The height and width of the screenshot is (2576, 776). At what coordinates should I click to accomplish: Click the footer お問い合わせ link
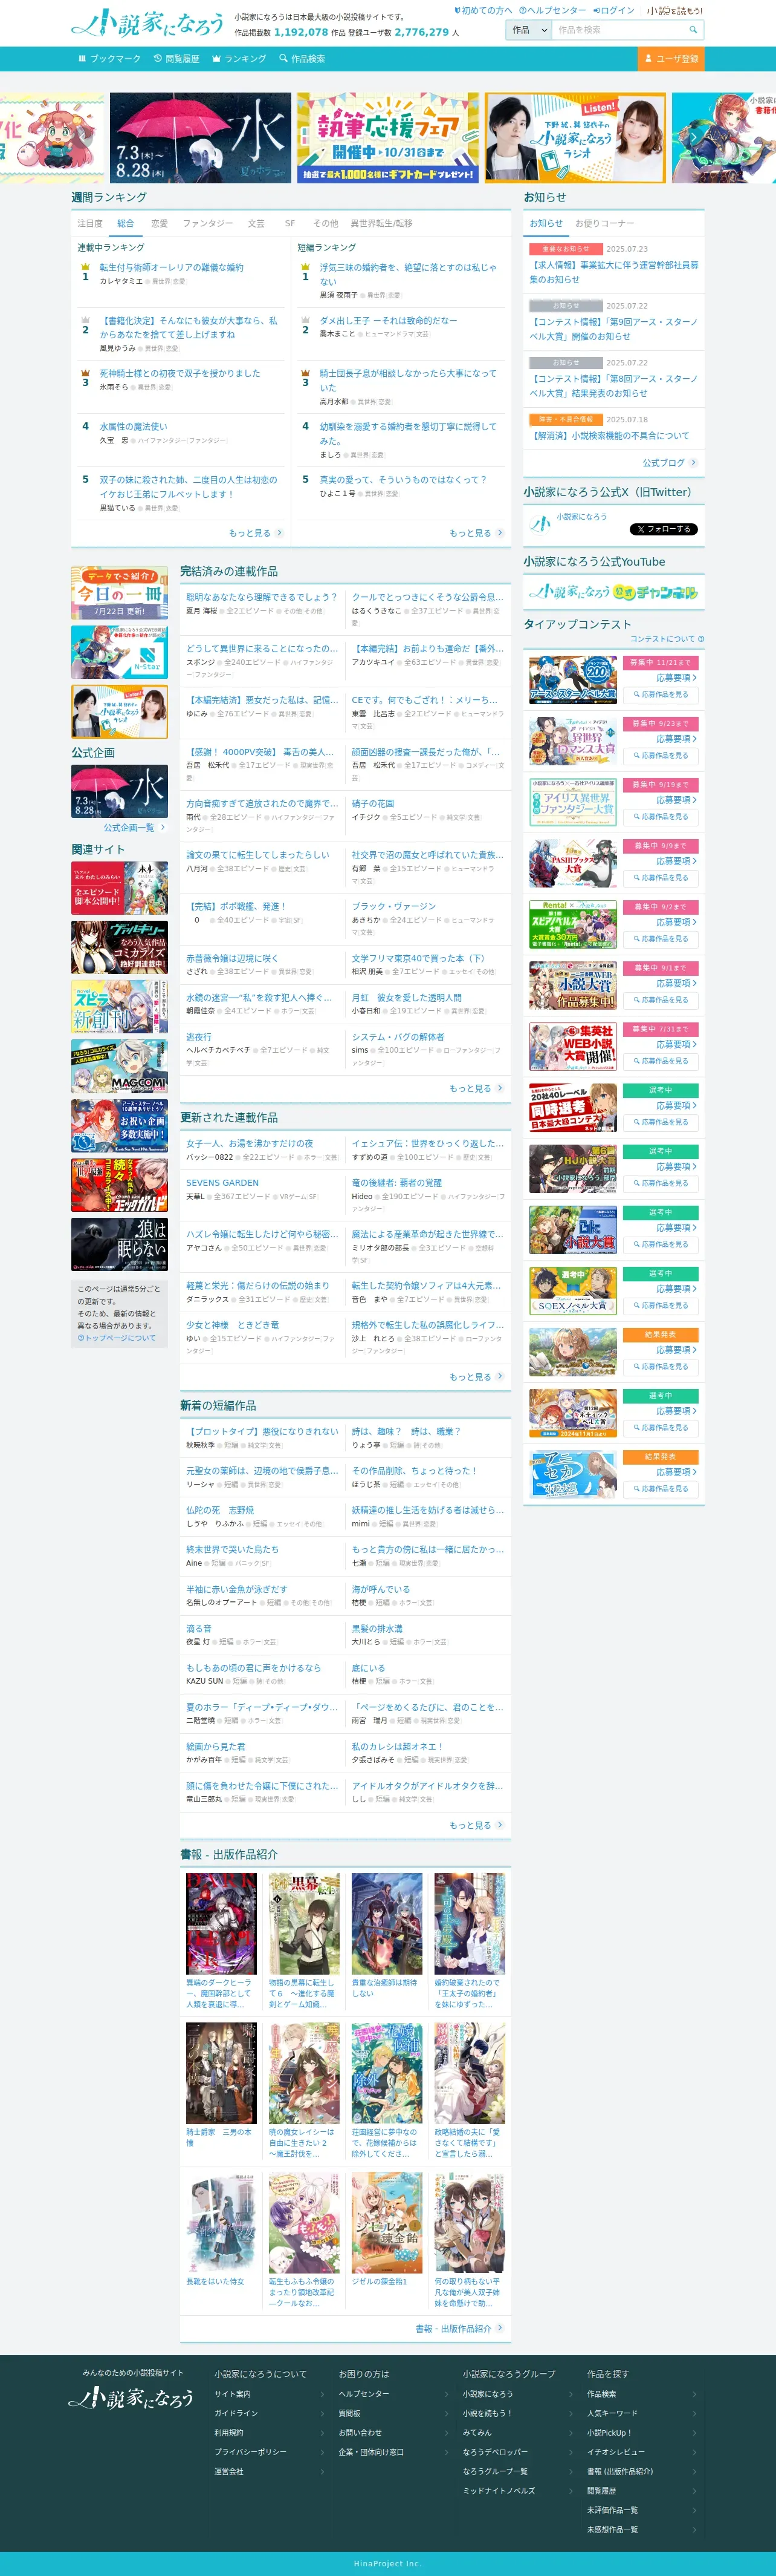360,2433
